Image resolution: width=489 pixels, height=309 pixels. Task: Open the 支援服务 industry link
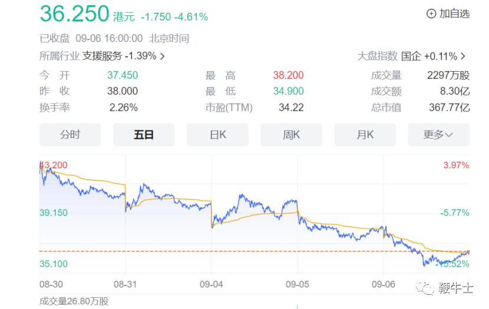(102, 57)
